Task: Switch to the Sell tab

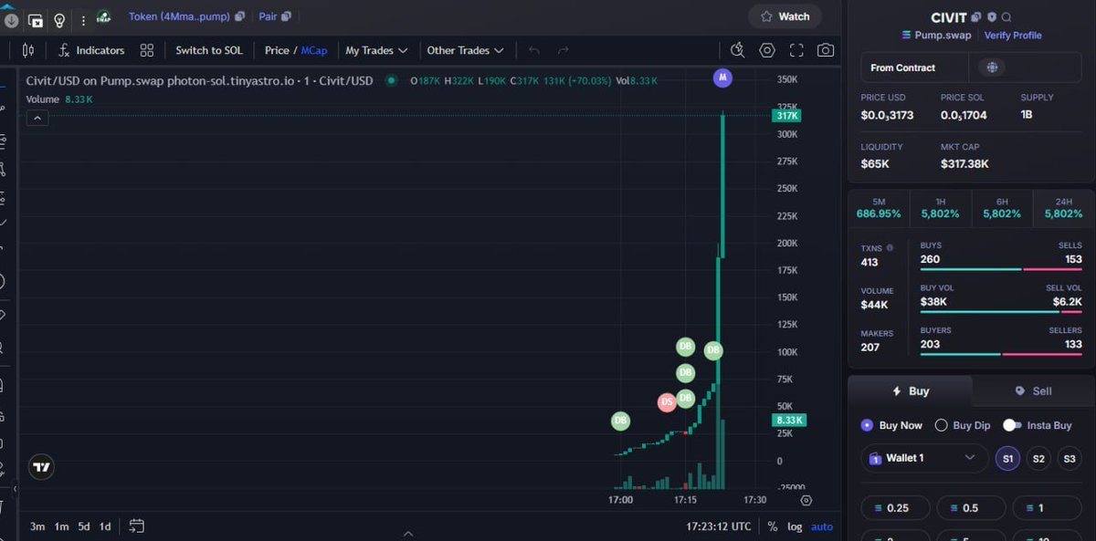Action: pos(1033,390)
